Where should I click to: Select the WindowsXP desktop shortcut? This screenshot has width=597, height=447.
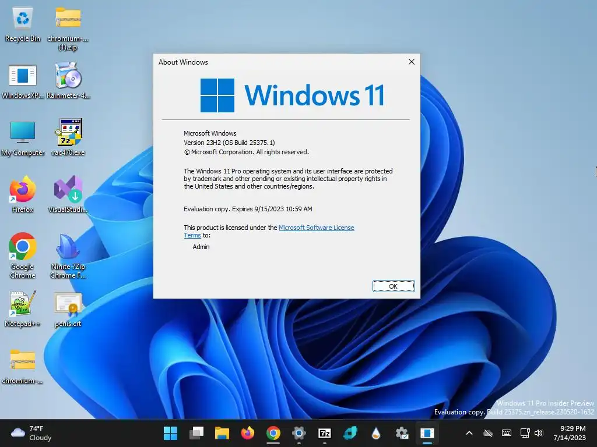23,81
